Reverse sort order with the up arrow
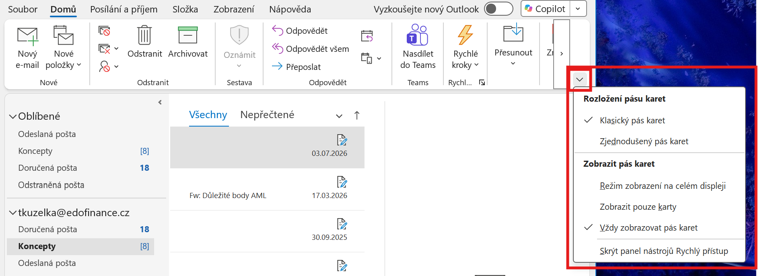758x276 pixels. [x=357, y=115]
